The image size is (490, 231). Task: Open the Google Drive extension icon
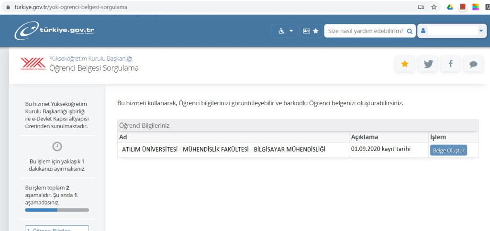coord(450,7)
